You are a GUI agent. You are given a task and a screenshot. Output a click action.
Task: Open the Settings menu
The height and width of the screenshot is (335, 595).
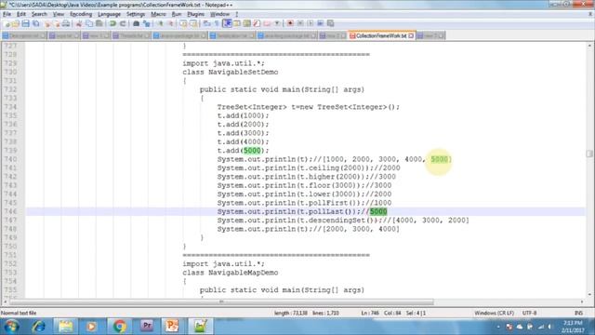(136, 14)
